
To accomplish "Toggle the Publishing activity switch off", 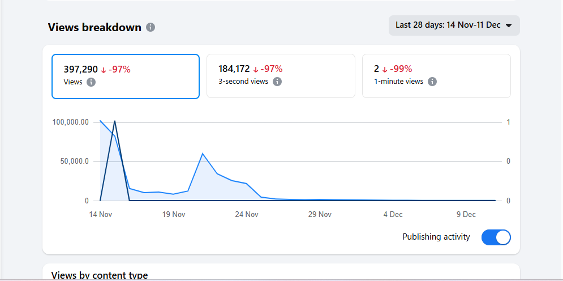I will coord(496,237).
